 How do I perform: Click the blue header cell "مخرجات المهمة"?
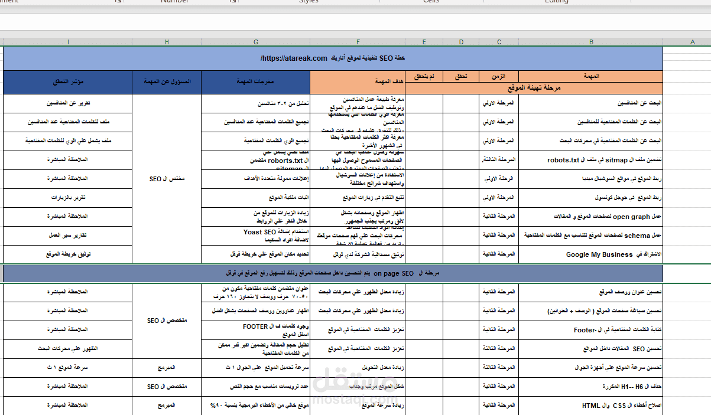point(256,82)
